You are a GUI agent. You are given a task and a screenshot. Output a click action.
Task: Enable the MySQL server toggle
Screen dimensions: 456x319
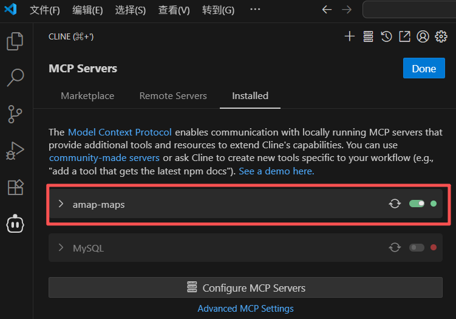pyautogui.click(x=417, y=248)
